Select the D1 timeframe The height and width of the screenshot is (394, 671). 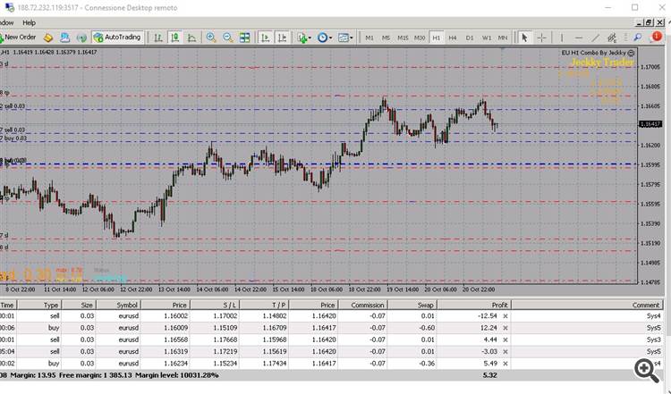click(x=470, y=38)
